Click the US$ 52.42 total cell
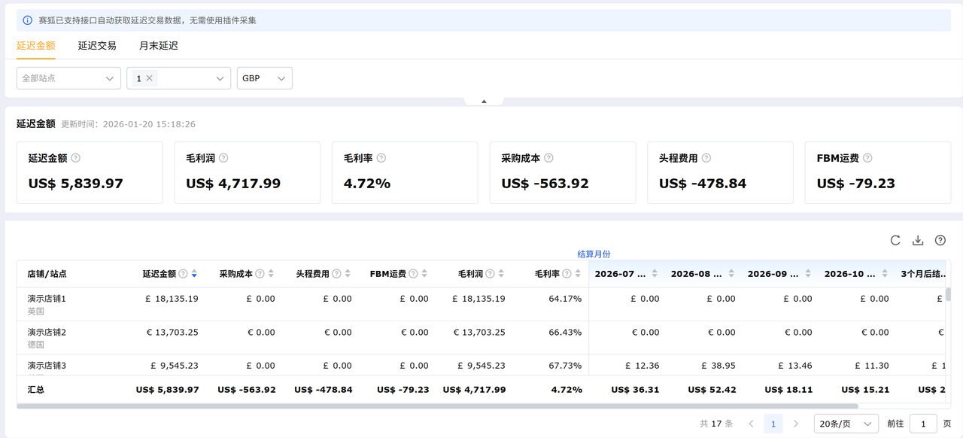This screenshot has width=963, height=438. click(x=712, y=390)
